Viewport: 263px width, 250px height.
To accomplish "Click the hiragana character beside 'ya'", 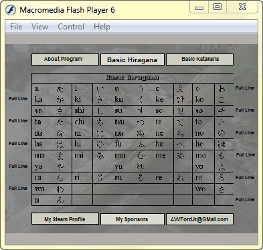I will (x=60, y=167).
